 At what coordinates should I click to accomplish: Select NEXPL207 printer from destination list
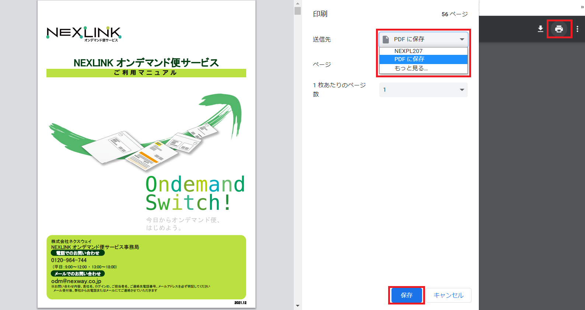[424, 51]
